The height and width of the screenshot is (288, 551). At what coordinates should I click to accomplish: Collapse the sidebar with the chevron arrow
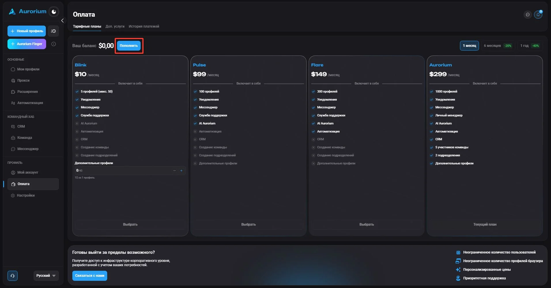pos(62,21)
